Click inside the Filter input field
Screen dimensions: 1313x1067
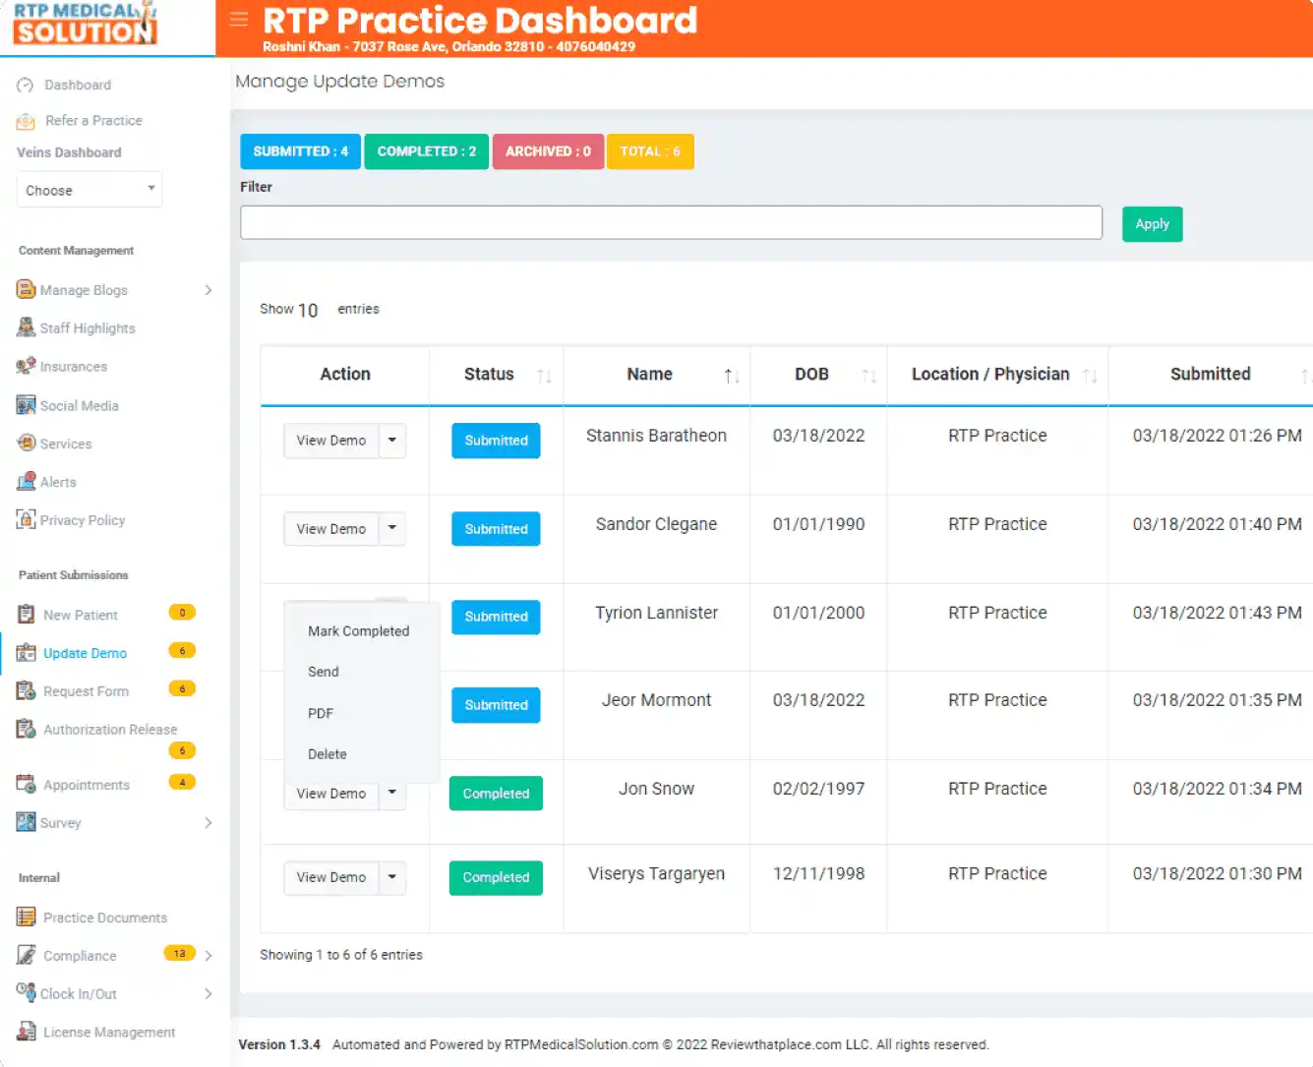[672, 222]
